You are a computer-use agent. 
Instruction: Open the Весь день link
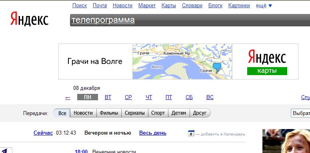(x=153, y=133)
